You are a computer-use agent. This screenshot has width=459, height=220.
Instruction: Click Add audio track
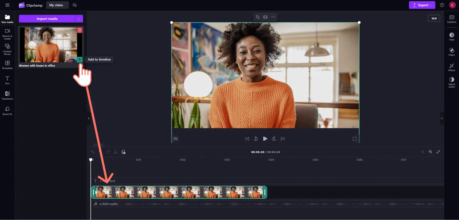(x=108, y=204)
